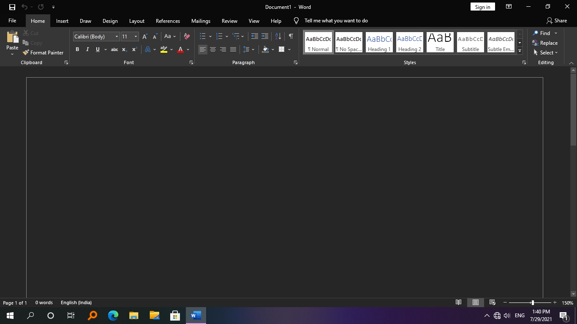Apply superscript formatting
577x324 pixels.
tap(135, 49)
